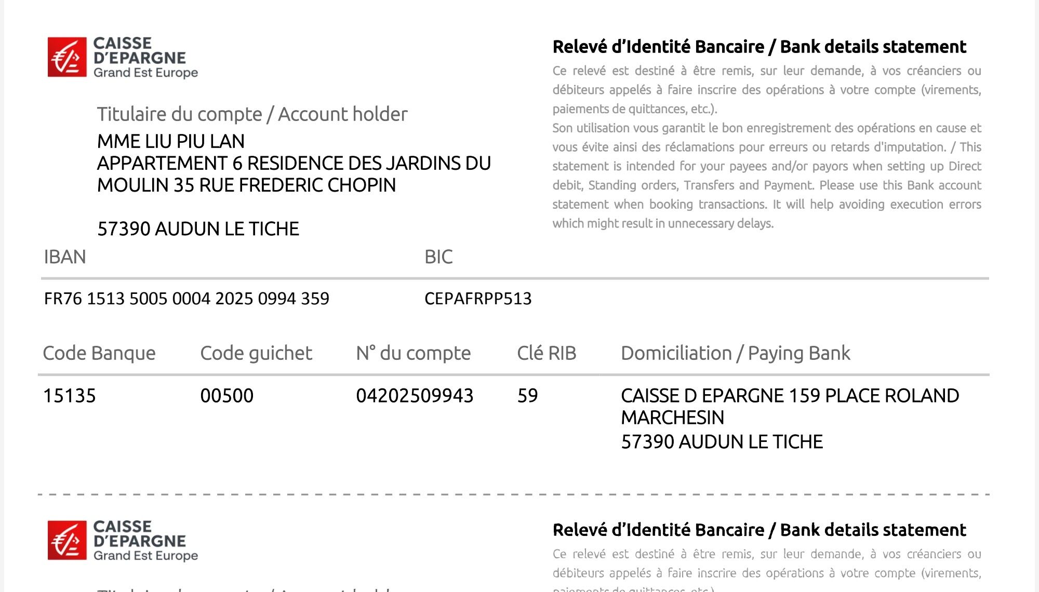Viewport: 1039px width, 592px height.
Task: Click the IBAN column label
Action: coord(65,257)
